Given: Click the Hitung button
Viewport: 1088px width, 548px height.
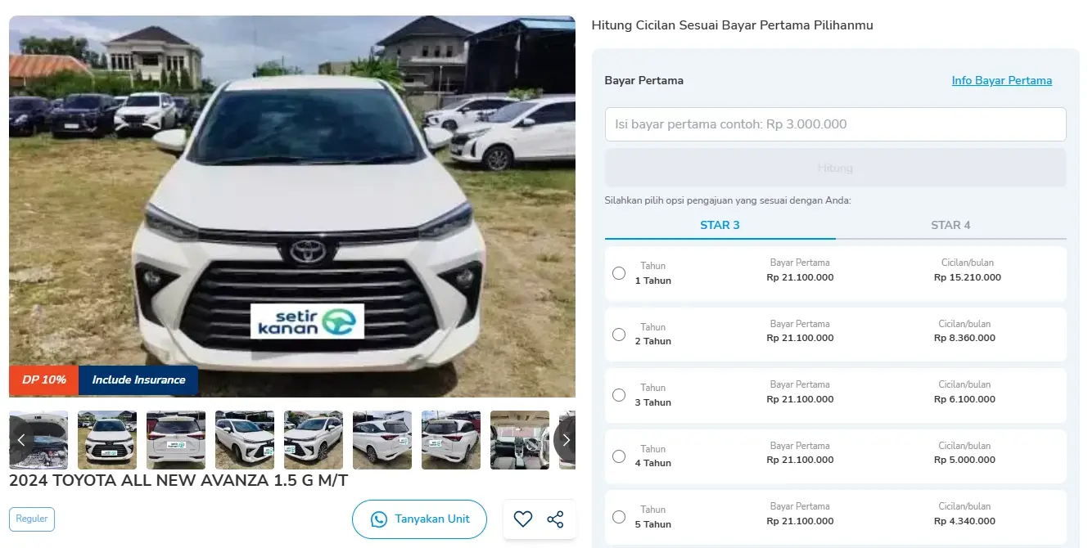Looking at the screenshot, I should 835,168.
